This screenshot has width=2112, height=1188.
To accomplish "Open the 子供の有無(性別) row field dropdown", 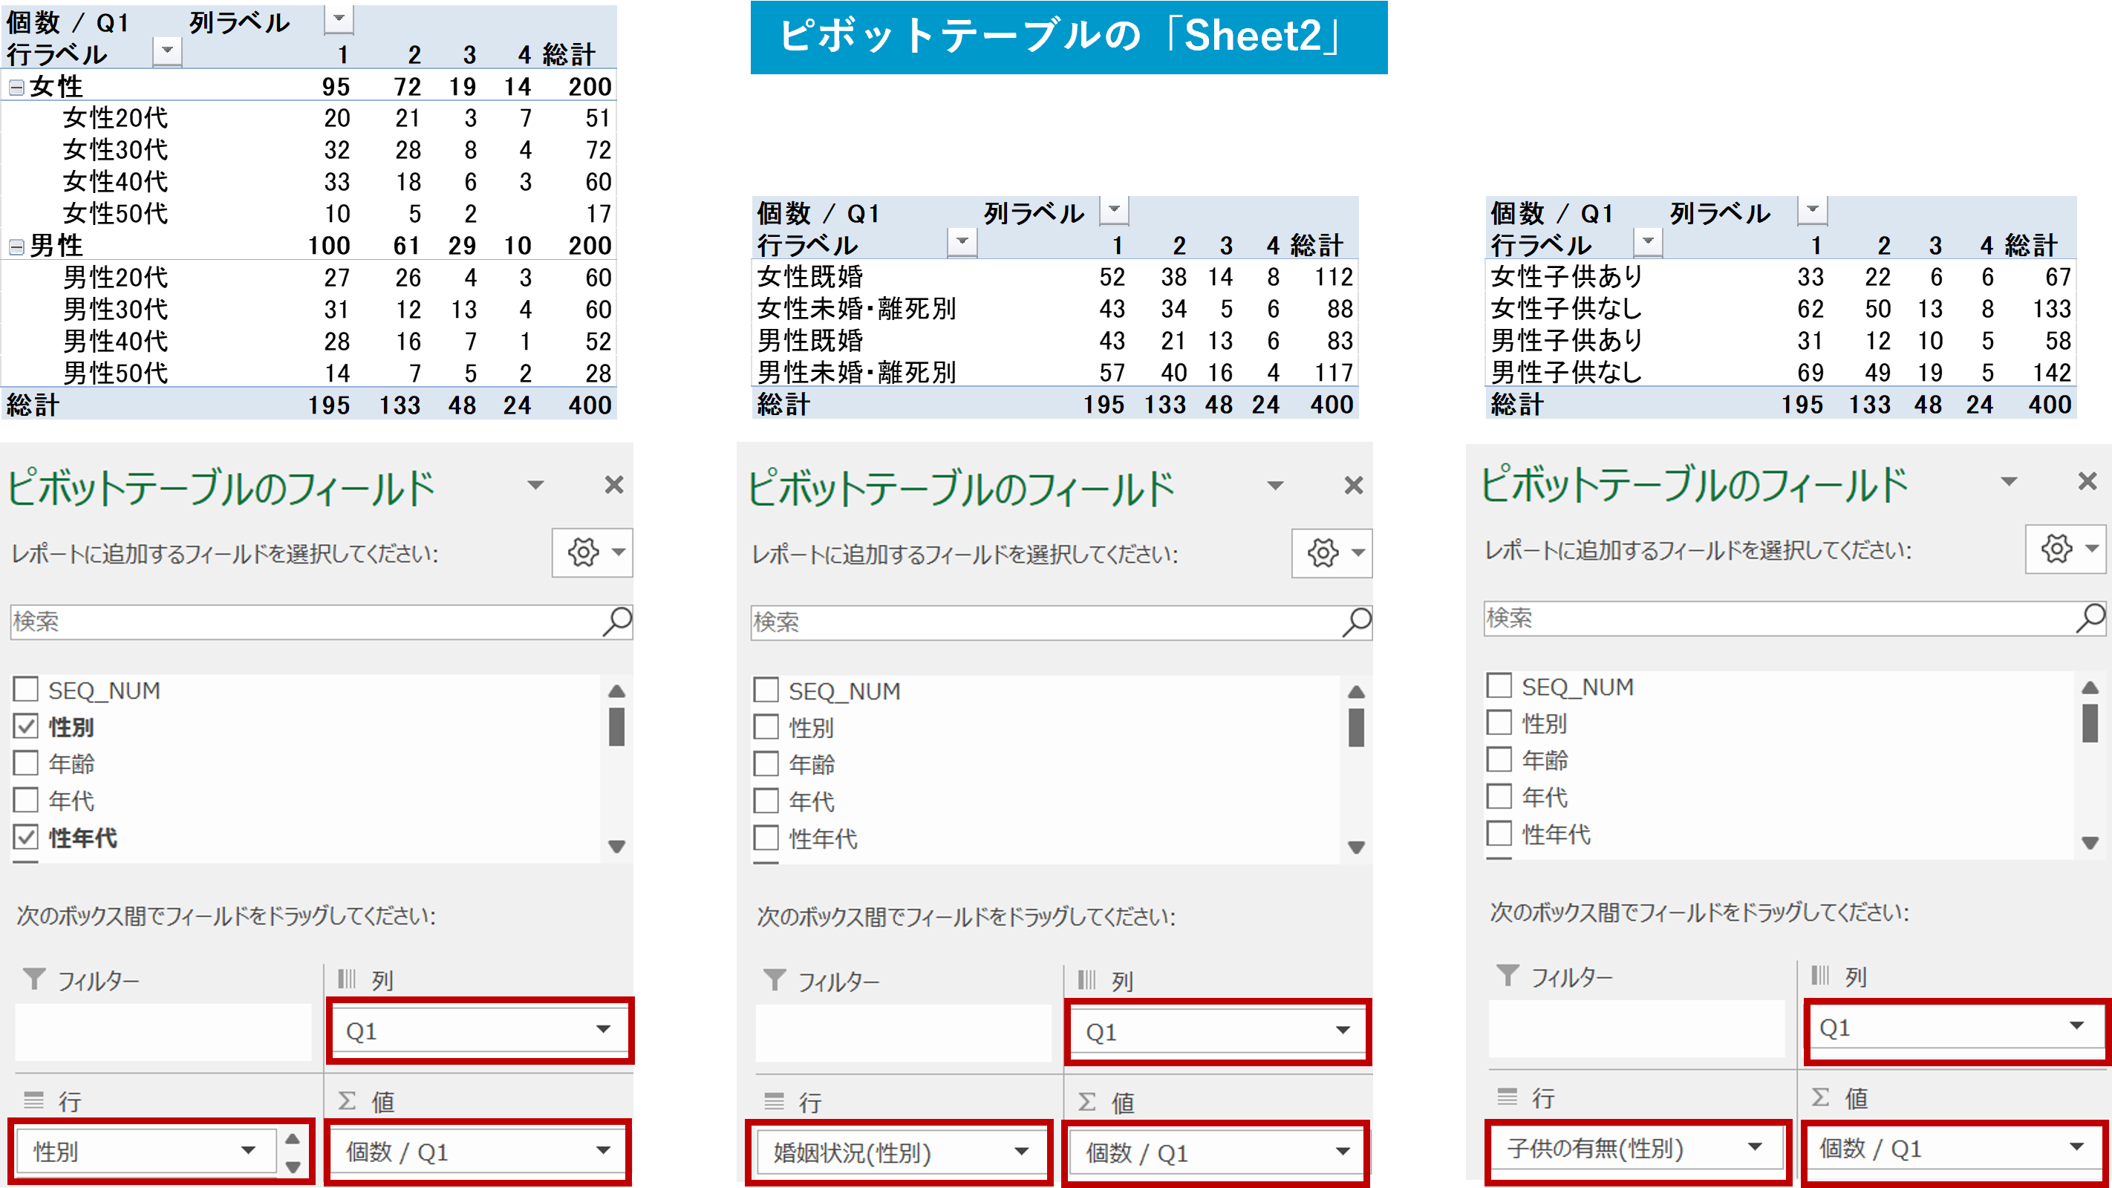I will coord(1755,1147).
